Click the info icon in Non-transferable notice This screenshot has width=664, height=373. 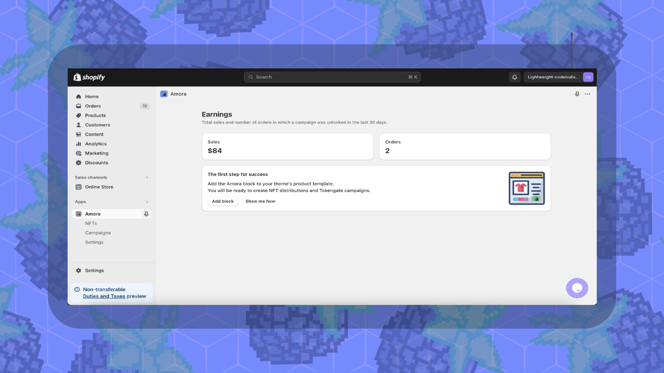pos(77,290)
